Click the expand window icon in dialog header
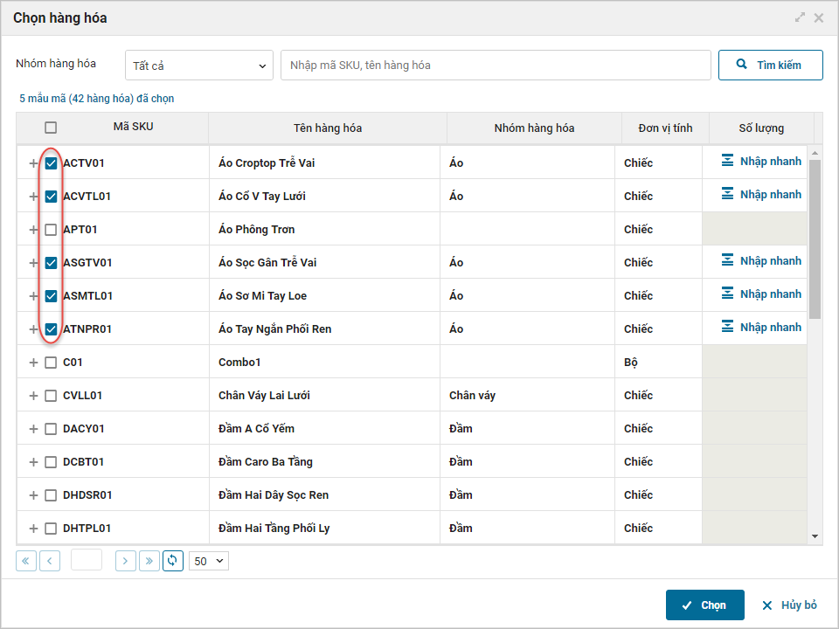This screenshot has height=629, width=839. pos(800,17)
